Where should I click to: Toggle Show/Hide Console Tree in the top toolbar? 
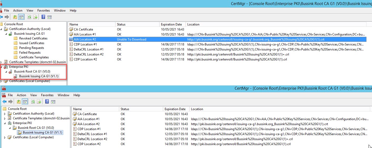coord(21,17)
